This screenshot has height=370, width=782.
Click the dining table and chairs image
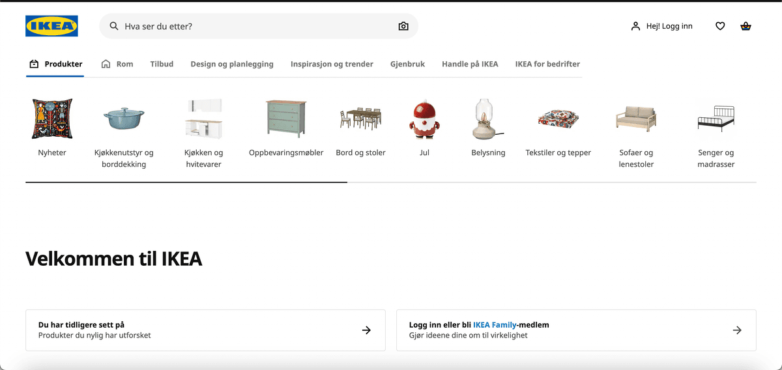(x=360, y=119)
